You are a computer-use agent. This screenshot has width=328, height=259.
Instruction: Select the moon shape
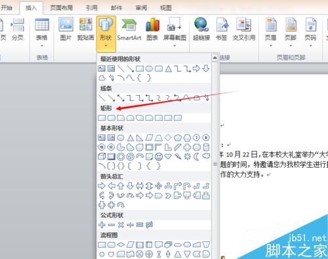(197, 157)
